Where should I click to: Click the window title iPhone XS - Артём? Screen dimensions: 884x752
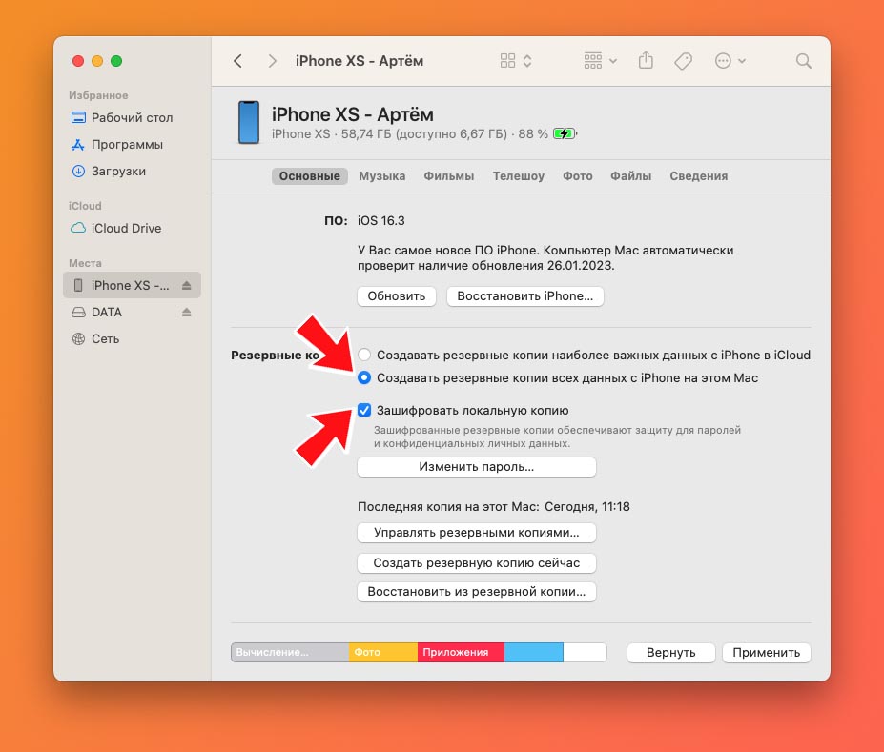(x=360, y=61)
